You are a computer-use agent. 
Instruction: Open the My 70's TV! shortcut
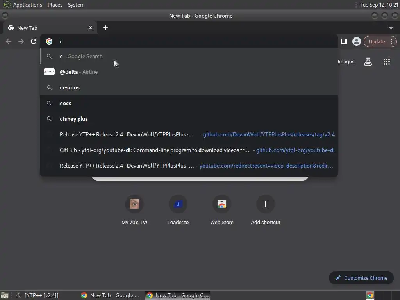click(x=134, y=210)
